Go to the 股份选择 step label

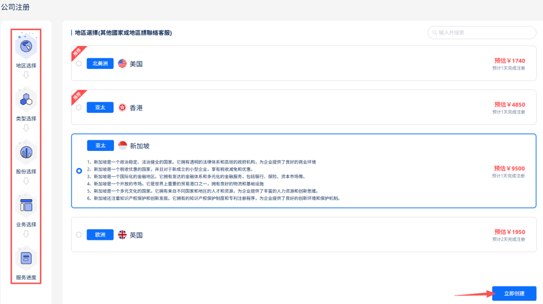(26, 172)
